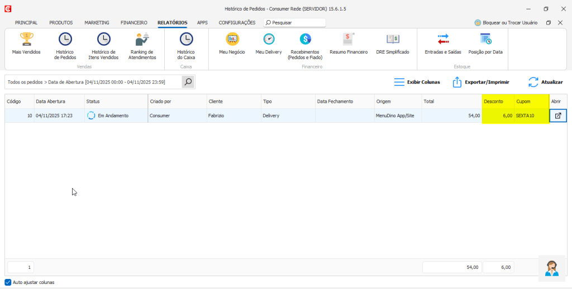Open Histórico de Pedidos report
This screenshot has width=572, height=289.
tap(65, 45)
